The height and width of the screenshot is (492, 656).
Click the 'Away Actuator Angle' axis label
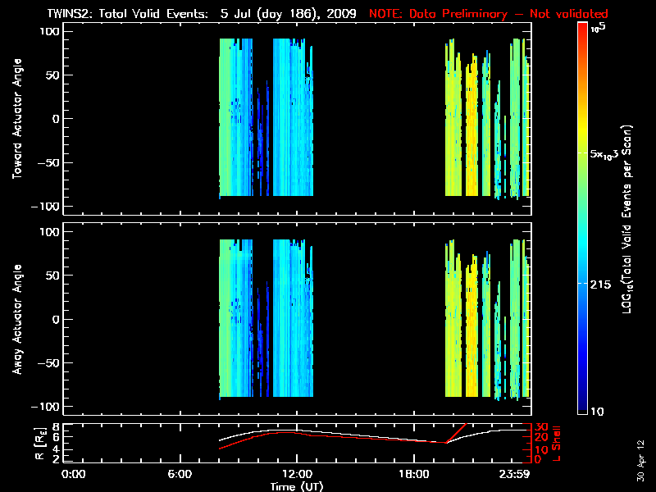point(18,321)
